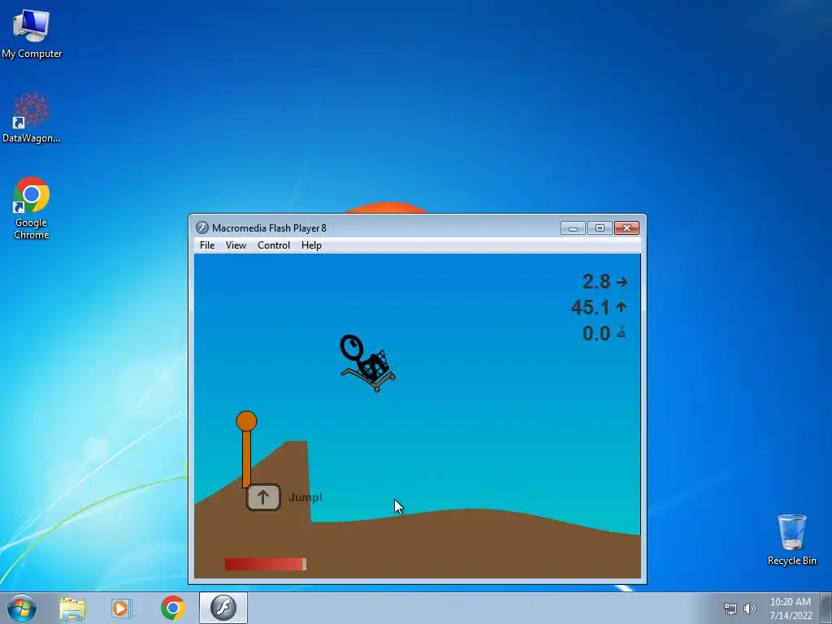Click the Show desktop strip
The height and width of the screenshot is (624, 832).
pos(826,608)
